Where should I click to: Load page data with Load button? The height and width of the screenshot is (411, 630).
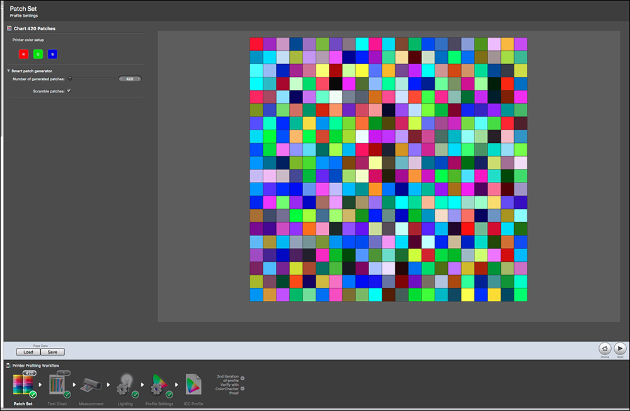[28, 352]
